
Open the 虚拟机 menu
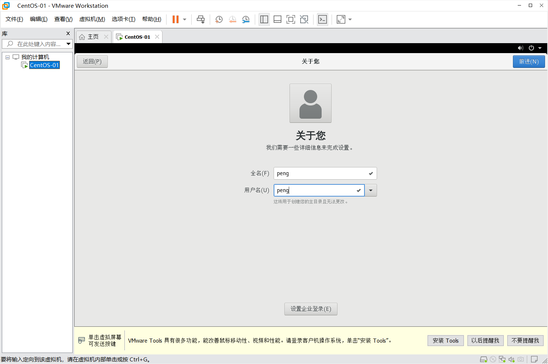[x=92, y=19]
